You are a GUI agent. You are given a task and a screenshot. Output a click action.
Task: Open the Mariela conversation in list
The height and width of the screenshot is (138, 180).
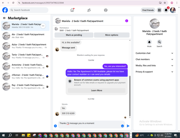click(25, 26)
